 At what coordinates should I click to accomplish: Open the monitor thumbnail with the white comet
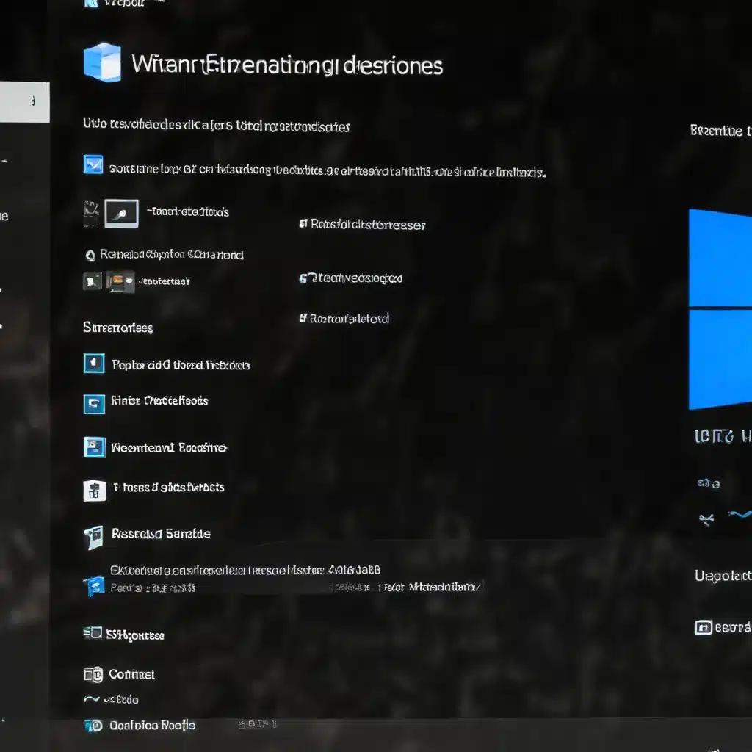122,214
